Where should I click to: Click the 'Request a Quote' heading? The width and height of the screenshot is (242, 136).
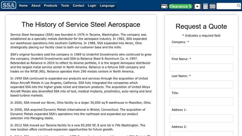pos(201,26)
